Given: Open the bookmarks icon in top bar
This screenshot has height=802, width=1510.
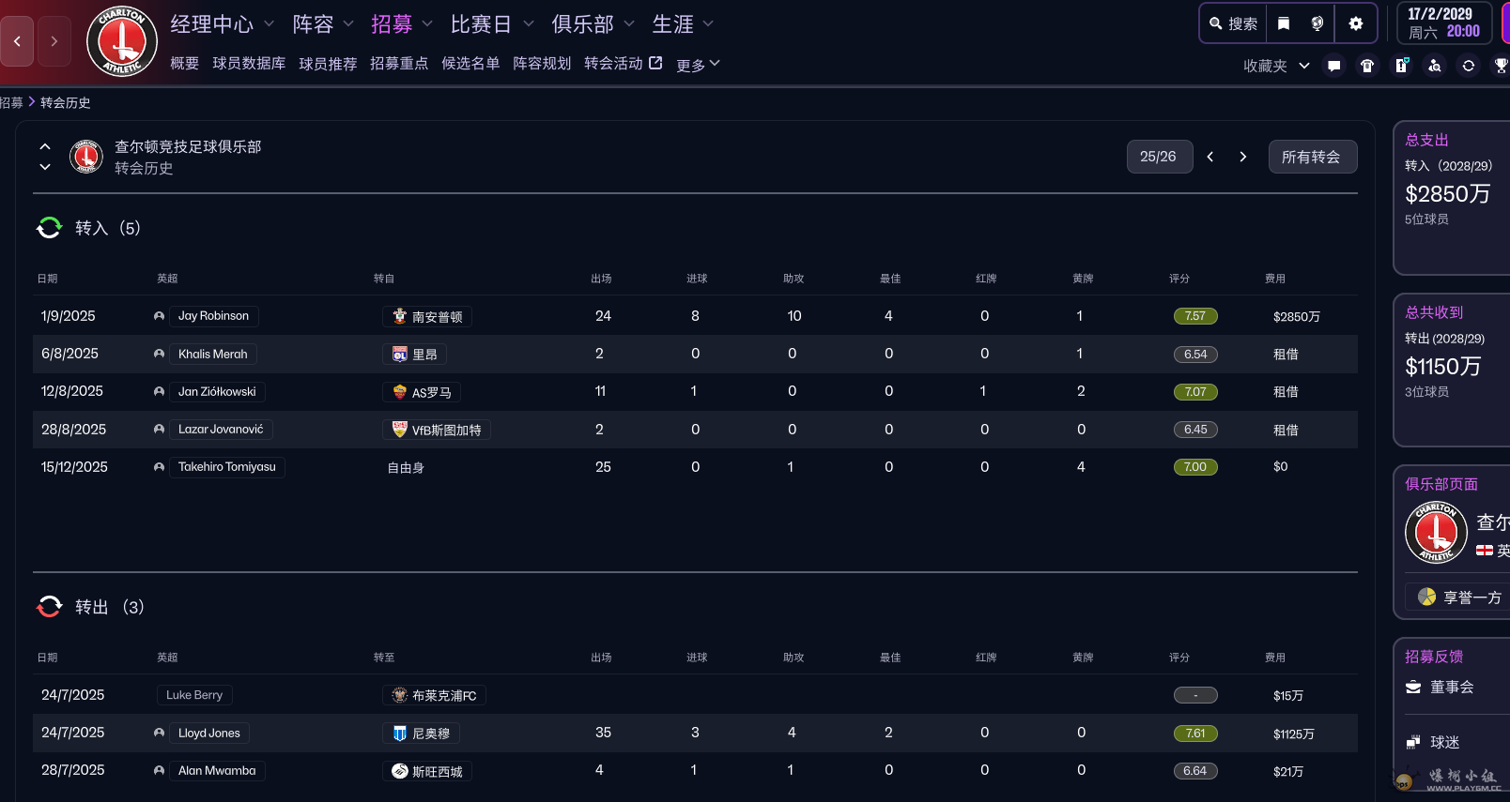Looking at the screenshot, I should pos(1284,23).
